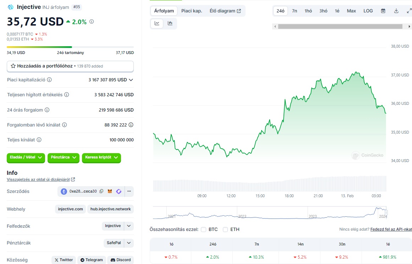Open the calendar date range picker
Viewport: 412px width, 264px height.
click(383, 11)
